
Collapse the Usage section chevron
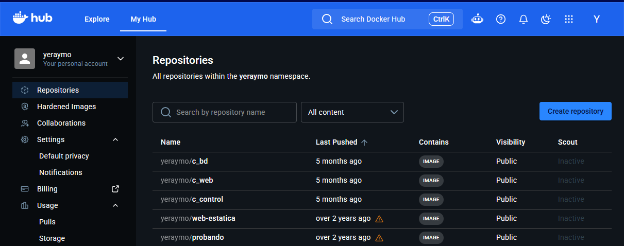[115, 205]
